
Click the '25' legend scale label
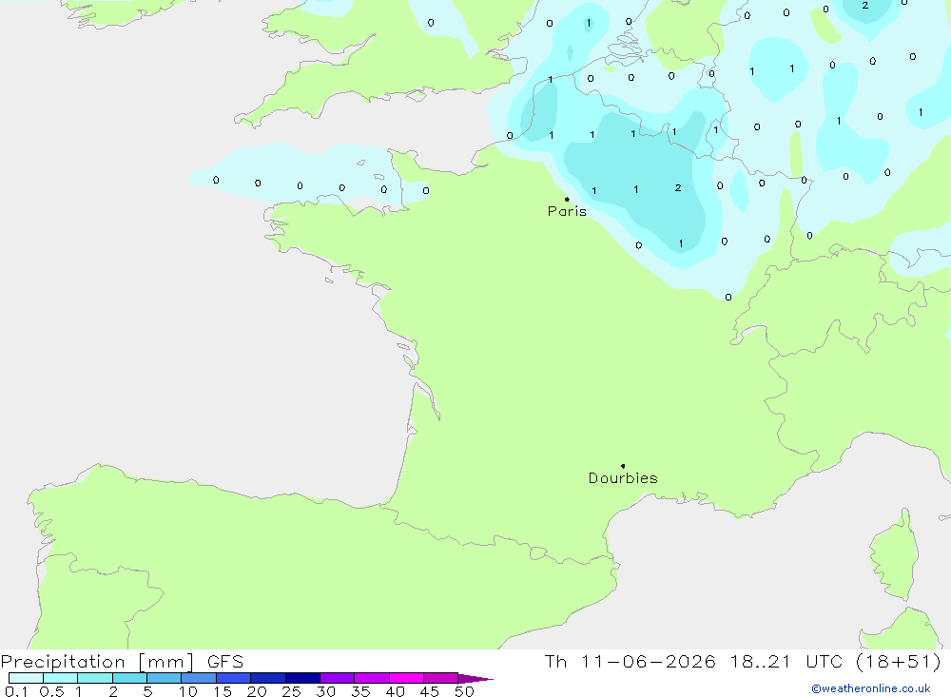pyautogui.click(x=291, y=691)
